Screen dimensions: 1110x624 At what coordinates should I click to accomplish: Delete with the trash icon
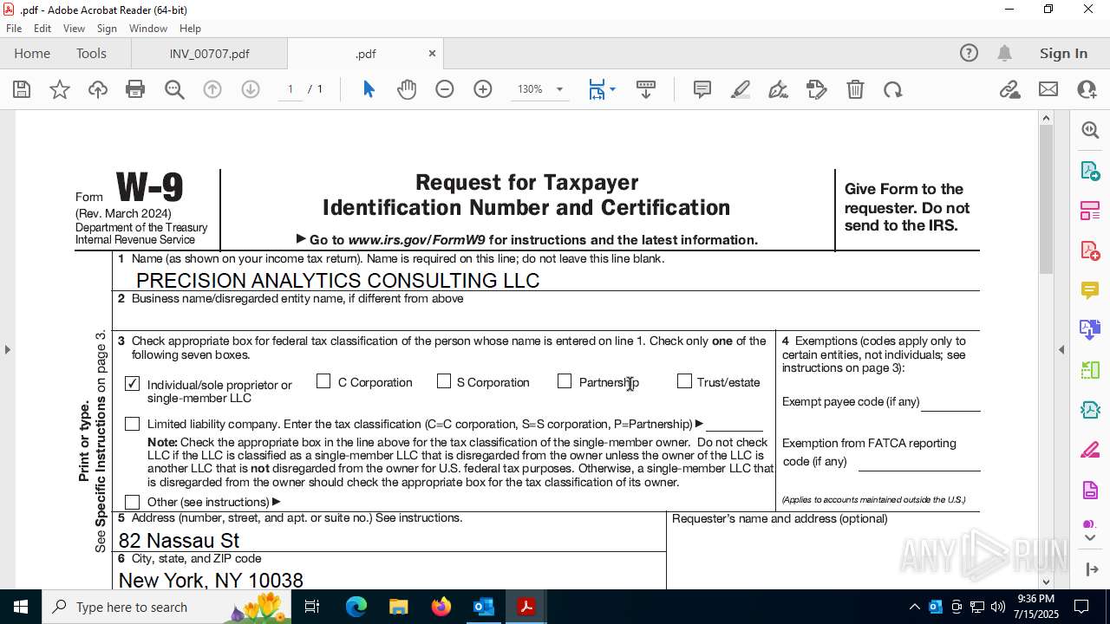(855, 89)
